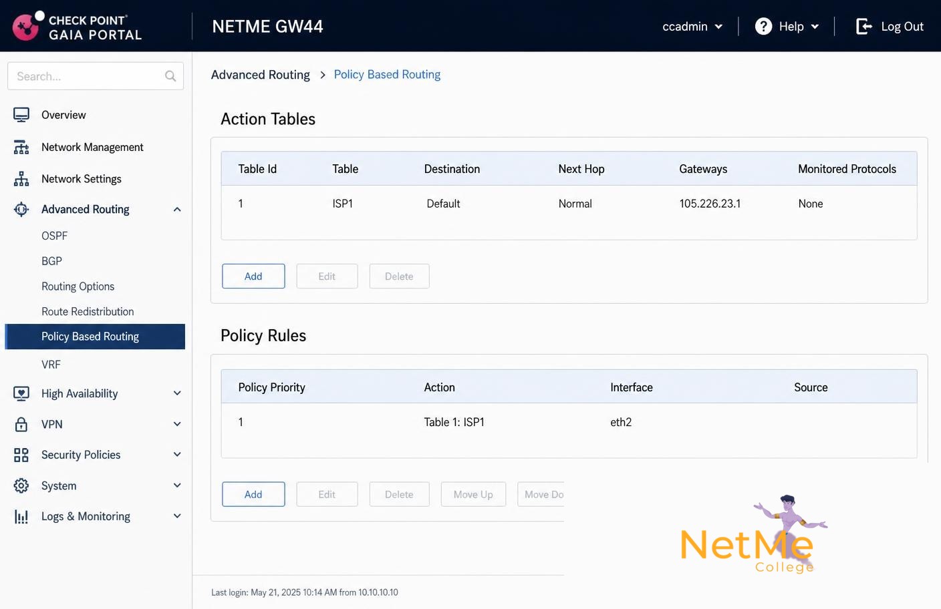Click Edit under Policy Rules
The height and width of the screenshot is (609, 941).
pyautogui.click(x=327, y=495)
